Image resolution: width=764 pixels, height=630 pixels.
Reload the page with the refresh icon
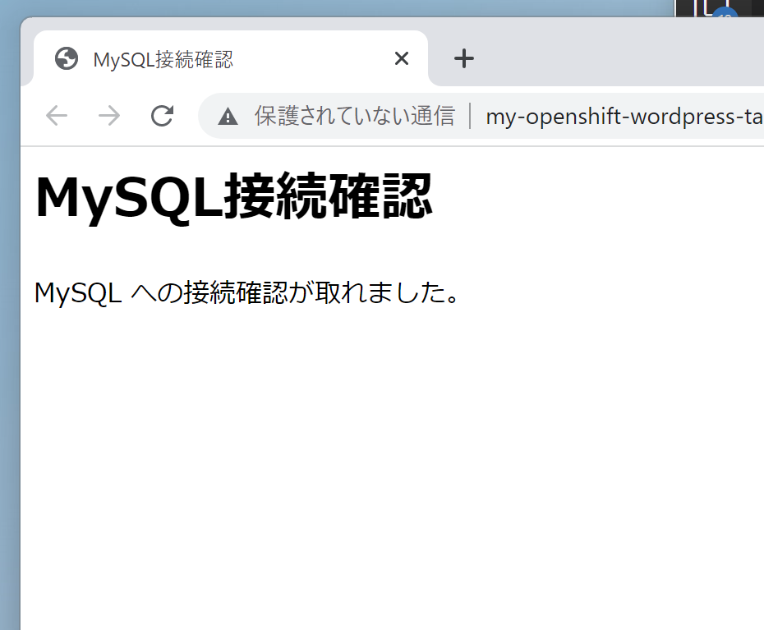(x=163, y=116)
